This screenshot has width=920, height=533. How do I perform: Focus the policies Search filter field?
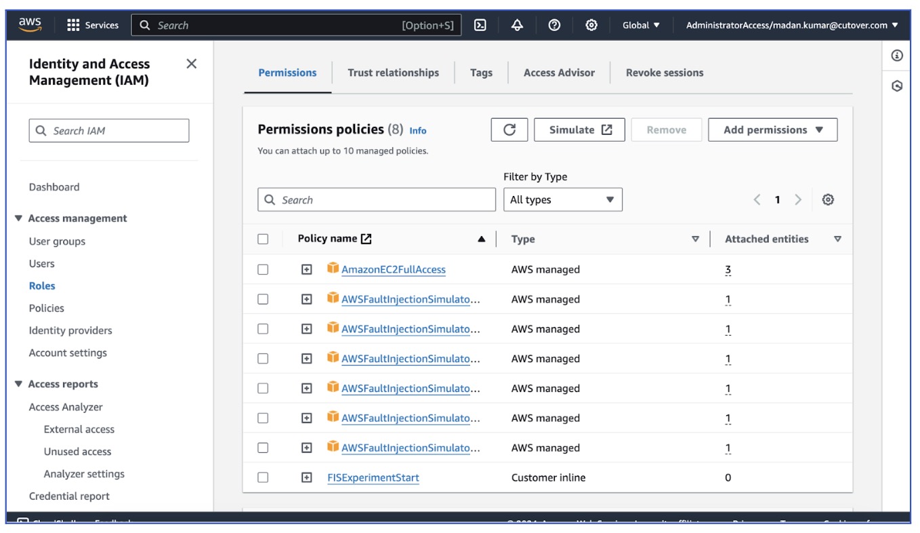(377, 199)
